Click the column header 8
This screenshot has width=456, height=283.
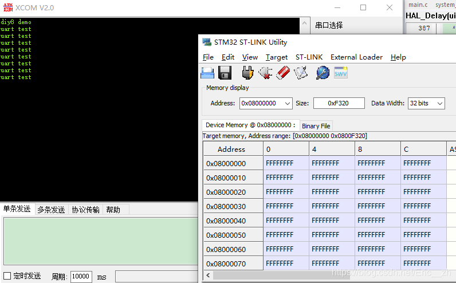pos(378,149)
